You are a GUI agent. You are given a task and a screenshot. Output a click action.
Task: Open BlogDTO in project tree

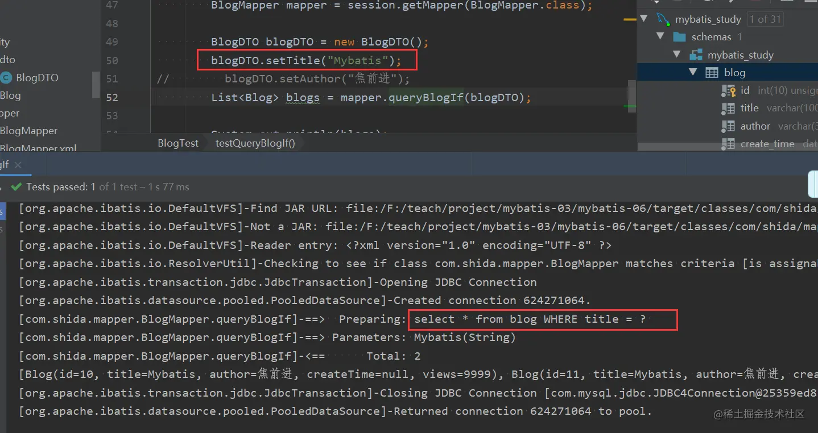37,78
